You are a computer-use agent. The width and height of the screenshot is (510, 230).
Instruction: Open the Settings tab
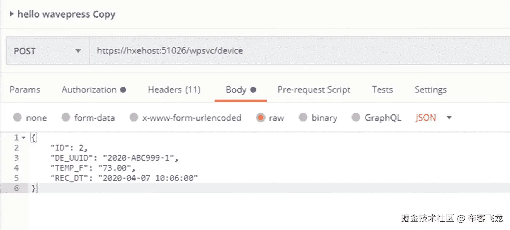click(430, 89)
